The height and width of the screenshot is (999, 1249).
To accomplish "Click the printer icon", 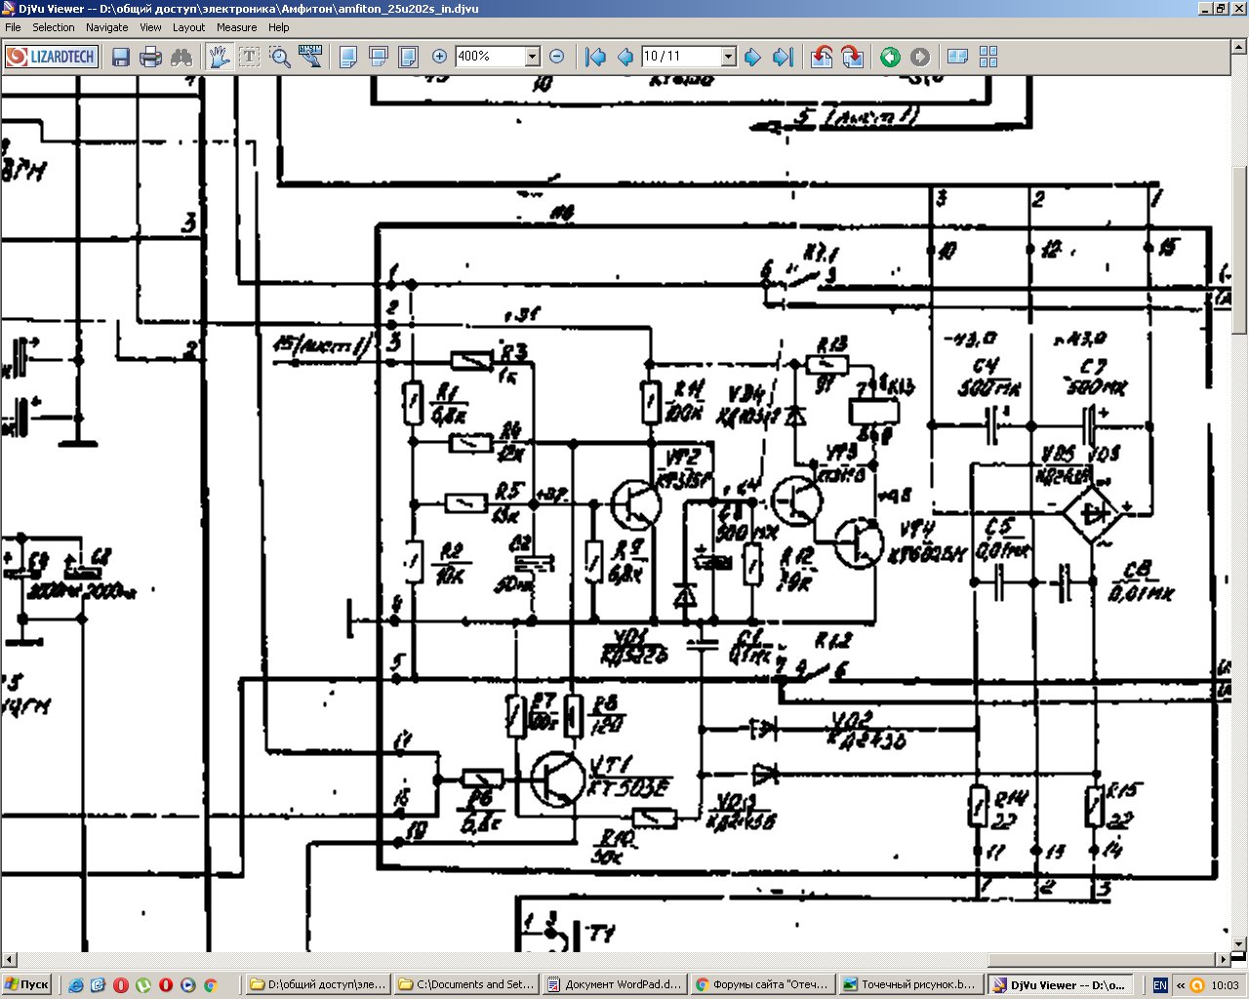I will [x=150, y=57].
